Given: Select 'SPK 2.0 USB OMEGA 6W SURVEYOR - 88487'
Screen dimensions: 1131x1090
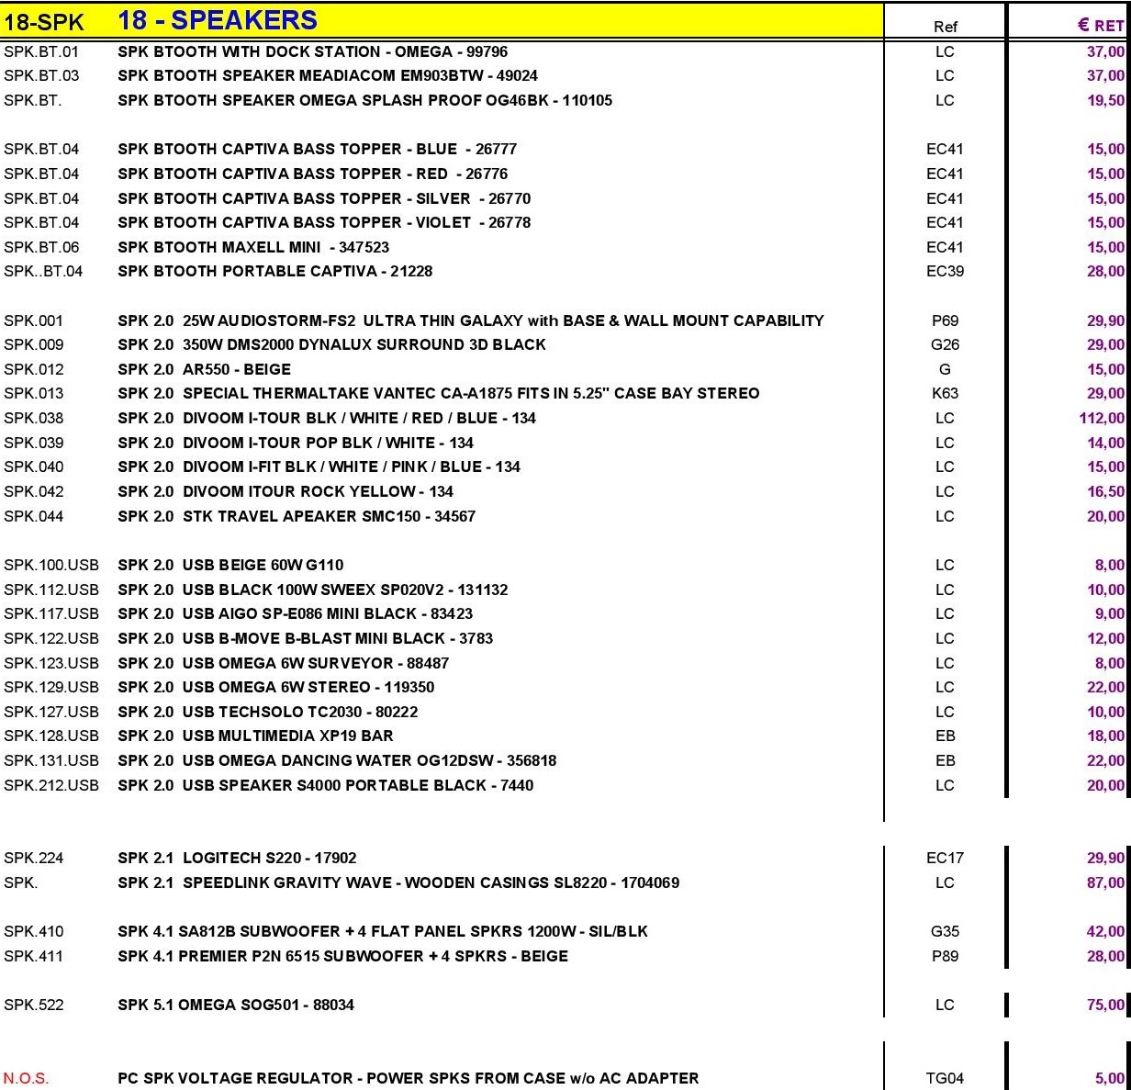Looking at the screenshot, I should (283, 663).
